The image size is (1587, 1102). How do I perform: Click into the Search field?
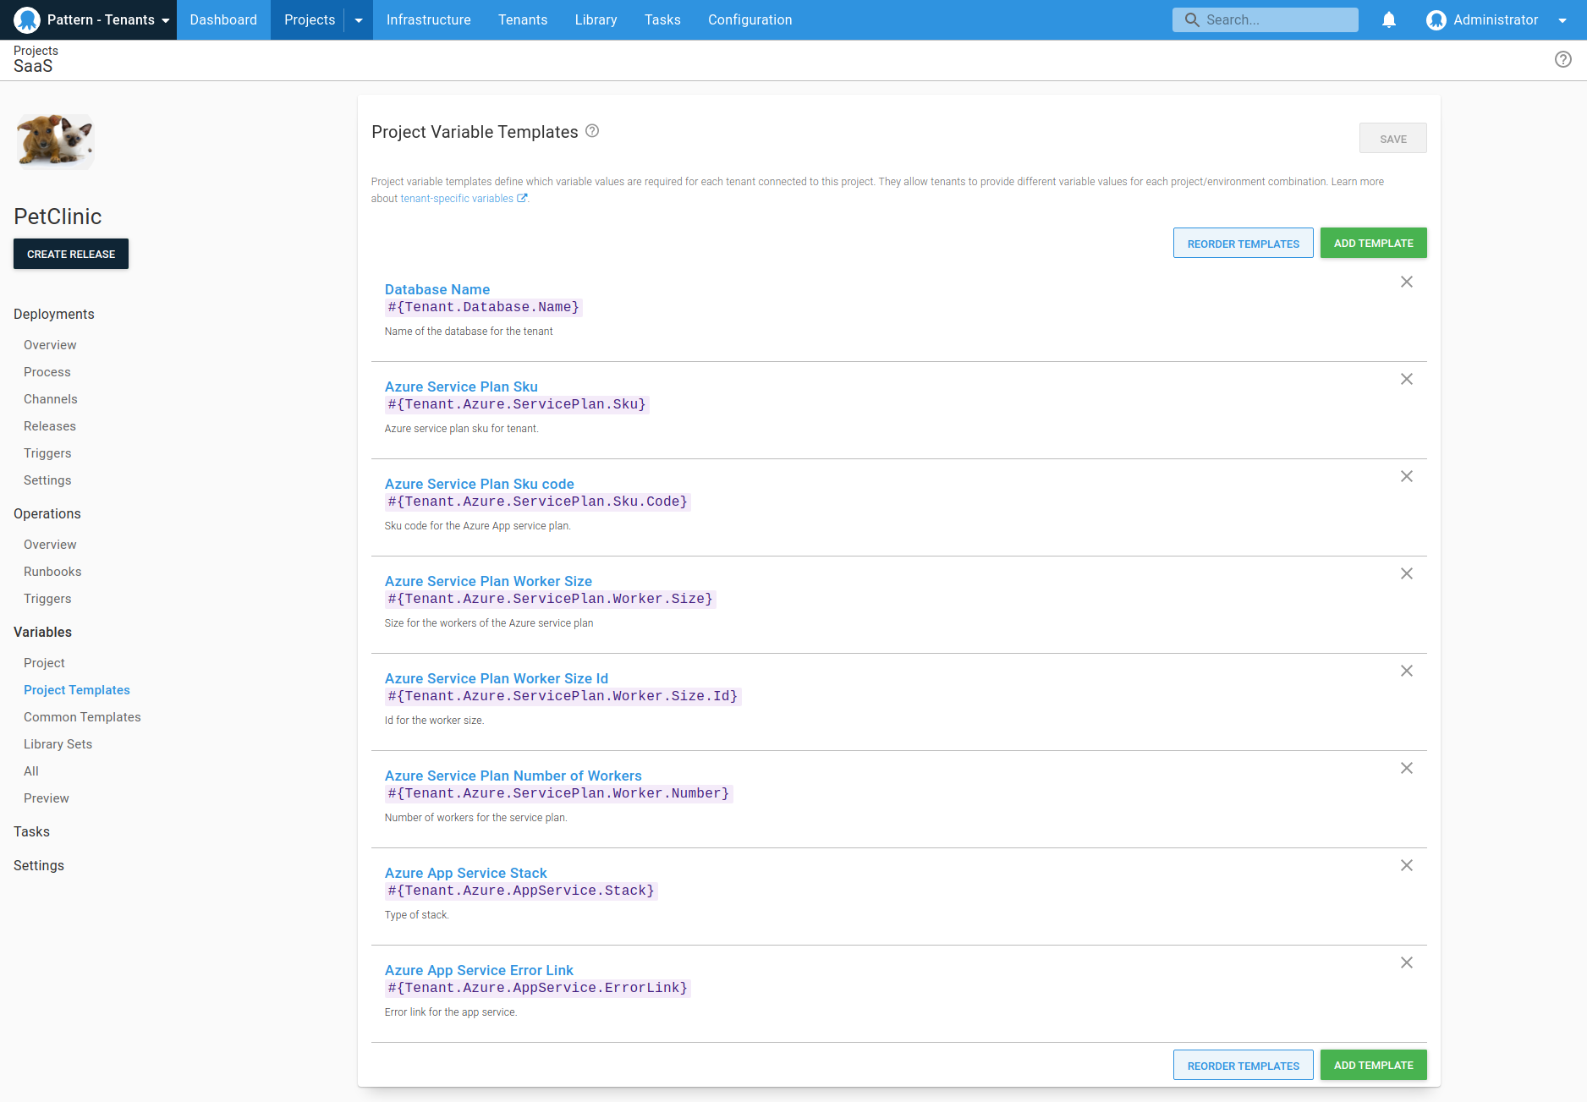point(1276,20)
